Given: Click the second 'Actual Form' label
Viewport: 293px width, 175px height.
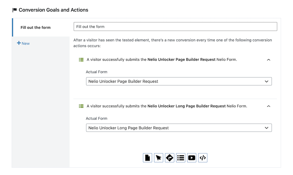Looking at the screenshot, I should tap(97, 119).
